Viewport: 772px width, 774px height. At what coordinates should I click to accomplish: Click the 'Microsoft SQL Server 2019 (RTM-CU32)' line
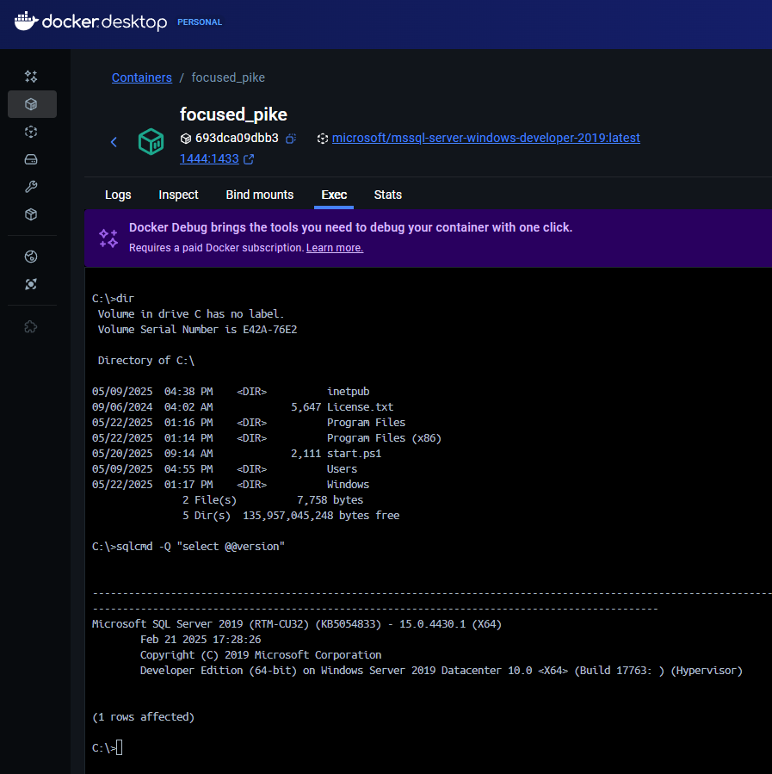297,624
